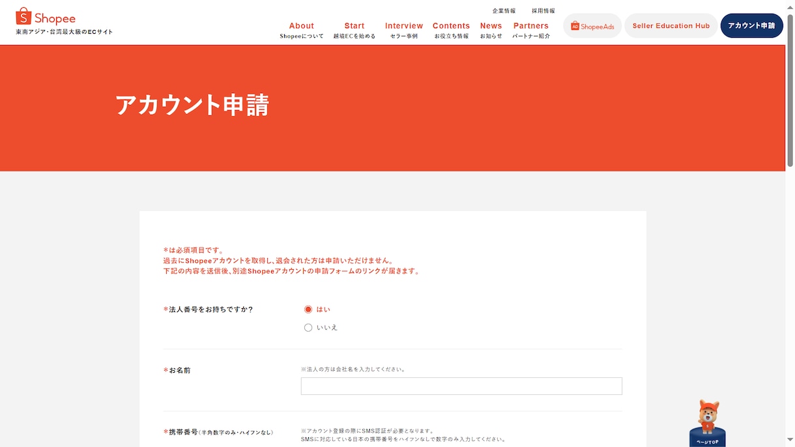The width and height of the screenshot is (795, 447).
Task: Open the Partners menu item
Action: point(531,31)
